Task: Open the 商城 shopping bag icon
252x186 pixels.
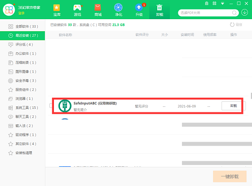Action: pos(98,8)
